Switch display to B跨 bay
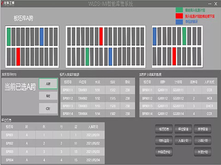Viewport: 221px width, 165px height. [x=48, y=96]
